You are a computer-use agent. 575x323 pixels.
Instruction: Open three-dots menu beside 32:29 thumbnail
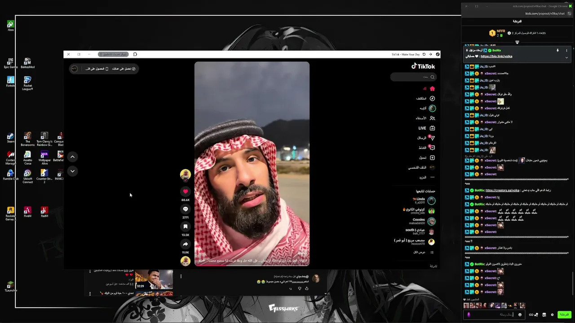tap(181, 276)
